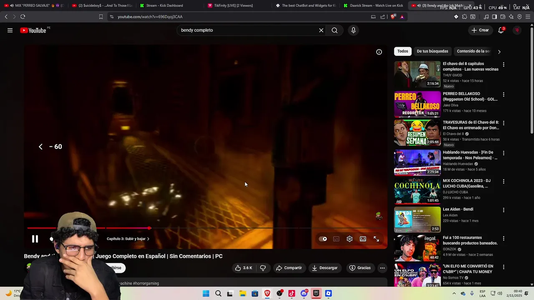Open the Brave Wallet icon
Image resolution: width=534 pixels, height=300 pixels.
pyautogui.click(x=503, y=17)
